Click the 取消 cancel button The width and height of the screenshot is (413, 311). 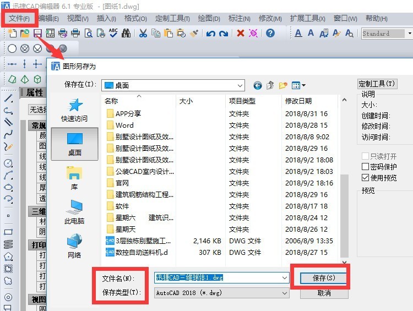pos(324,293)
